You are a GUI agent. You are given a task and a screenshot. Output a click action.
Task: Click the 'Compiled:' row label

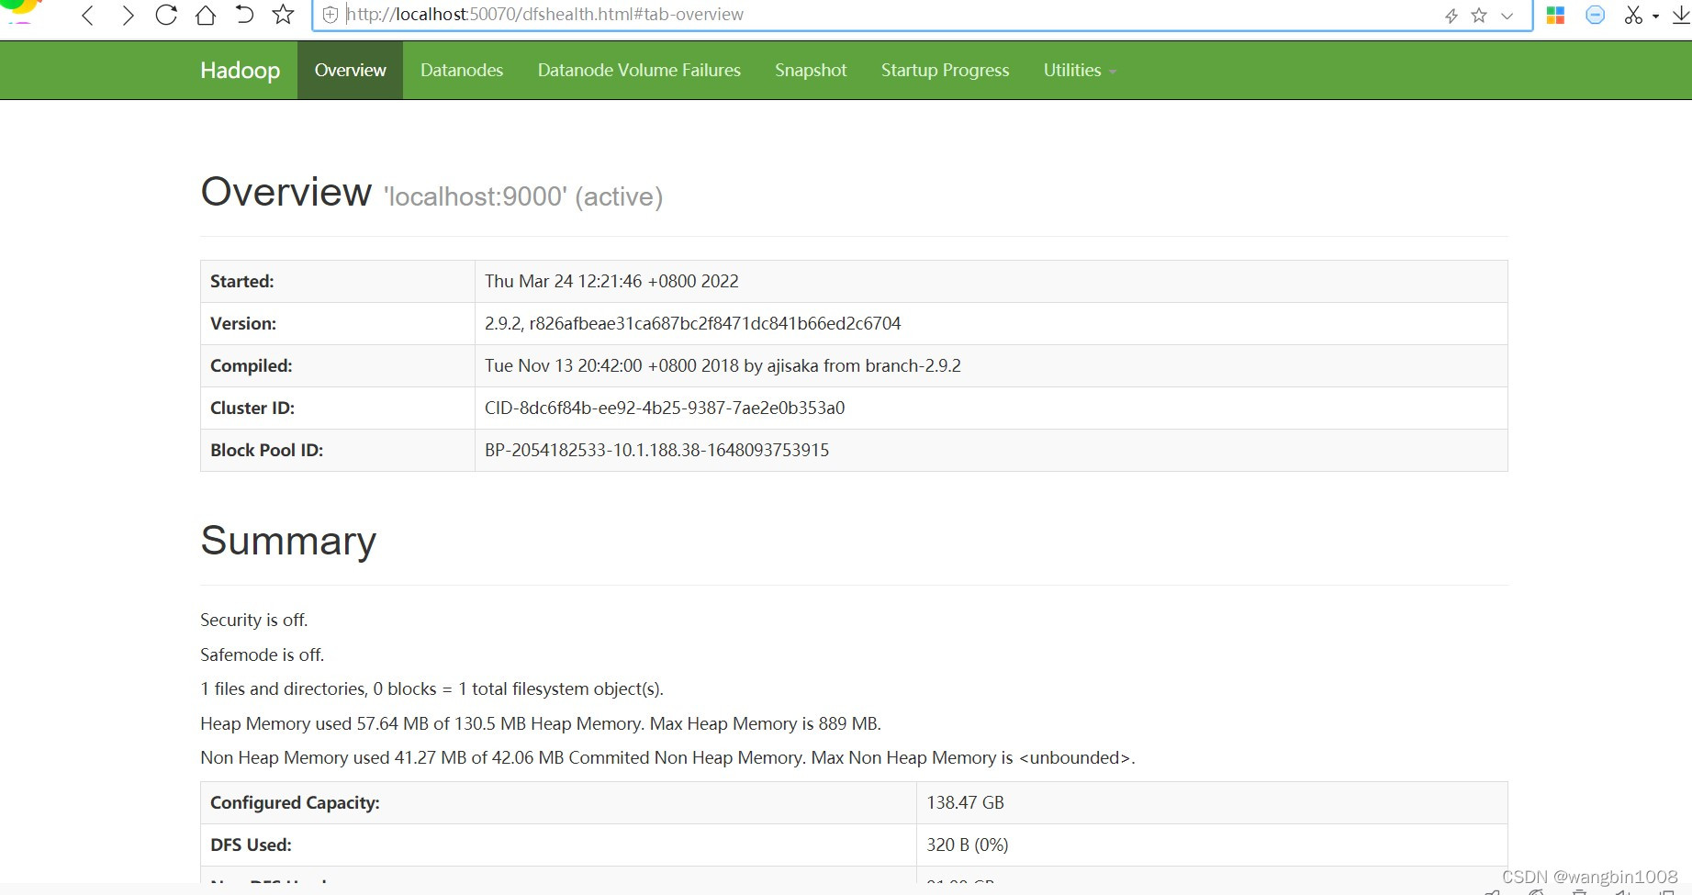(x=252, y=366)
